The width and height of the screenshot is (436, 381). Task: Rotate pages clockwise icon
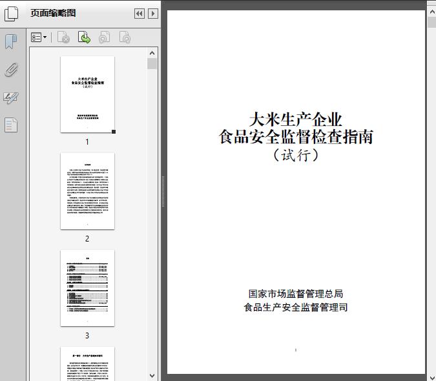[125, 37]
